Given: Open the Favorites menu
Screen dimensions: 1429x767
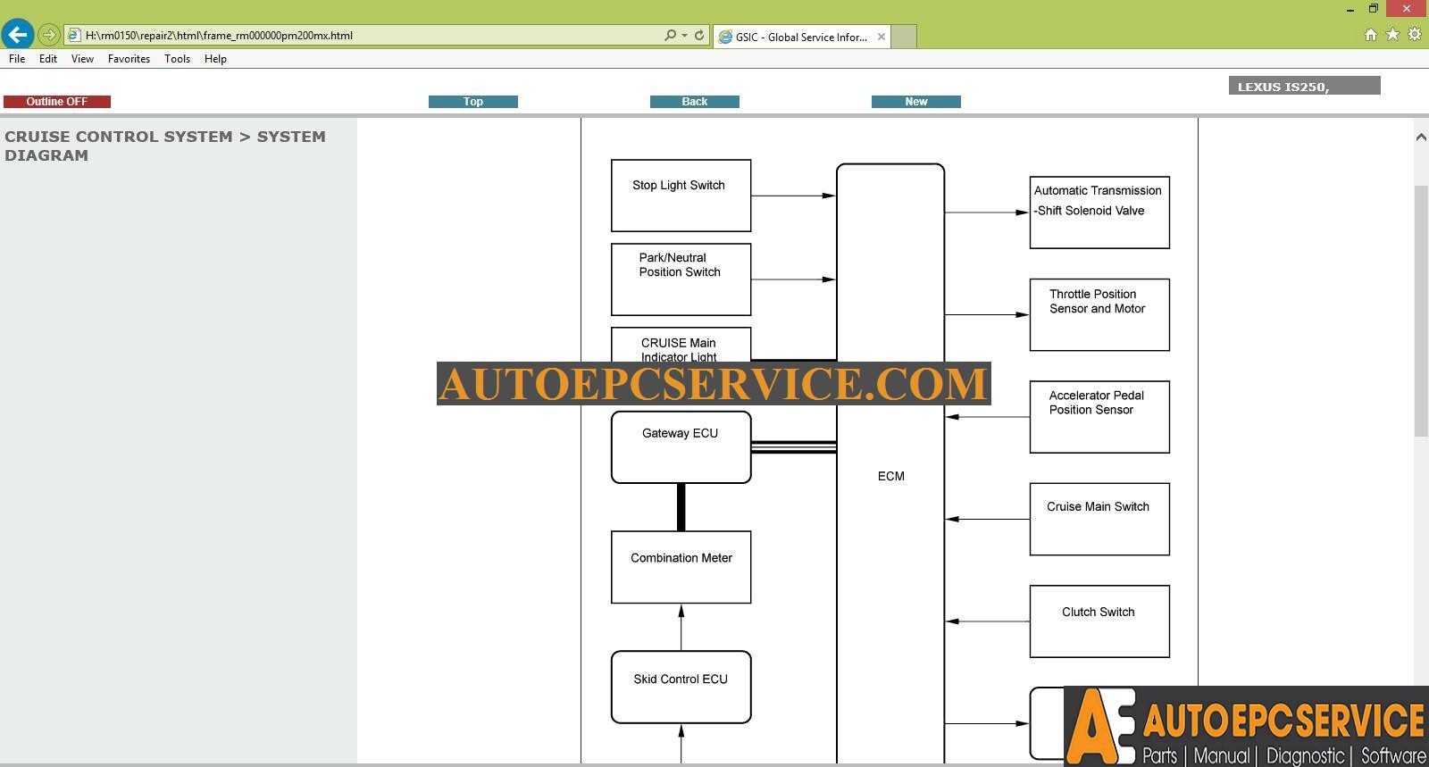Looking at the screenshot, I should 129,59.
